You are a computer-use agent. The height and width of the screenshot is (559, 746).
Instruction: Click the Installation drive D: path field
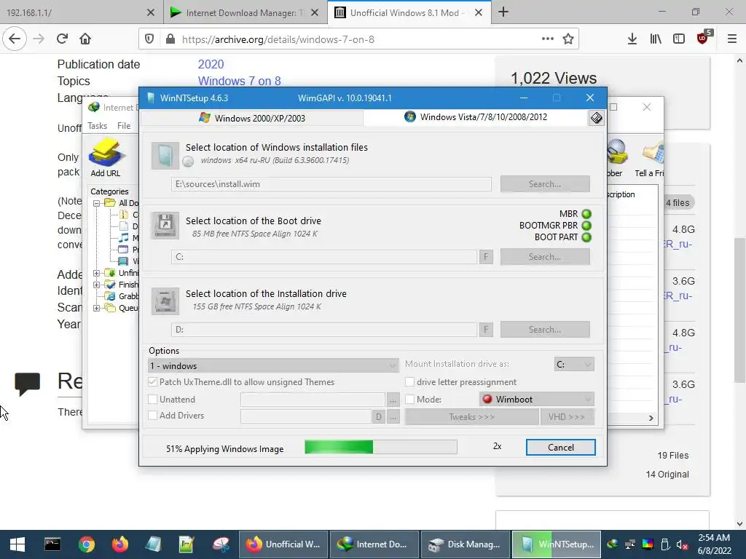(324, 330)
